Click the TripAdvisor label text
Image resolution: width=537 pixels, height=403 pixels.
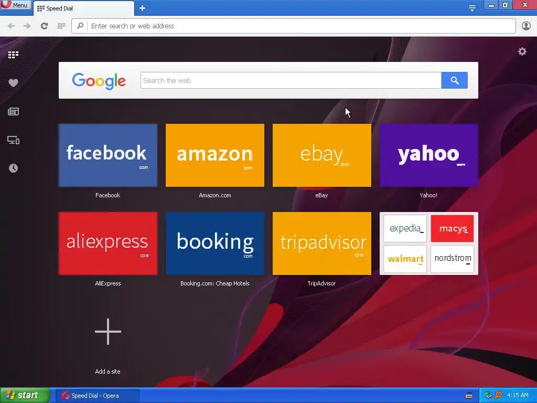click(321, 283)
